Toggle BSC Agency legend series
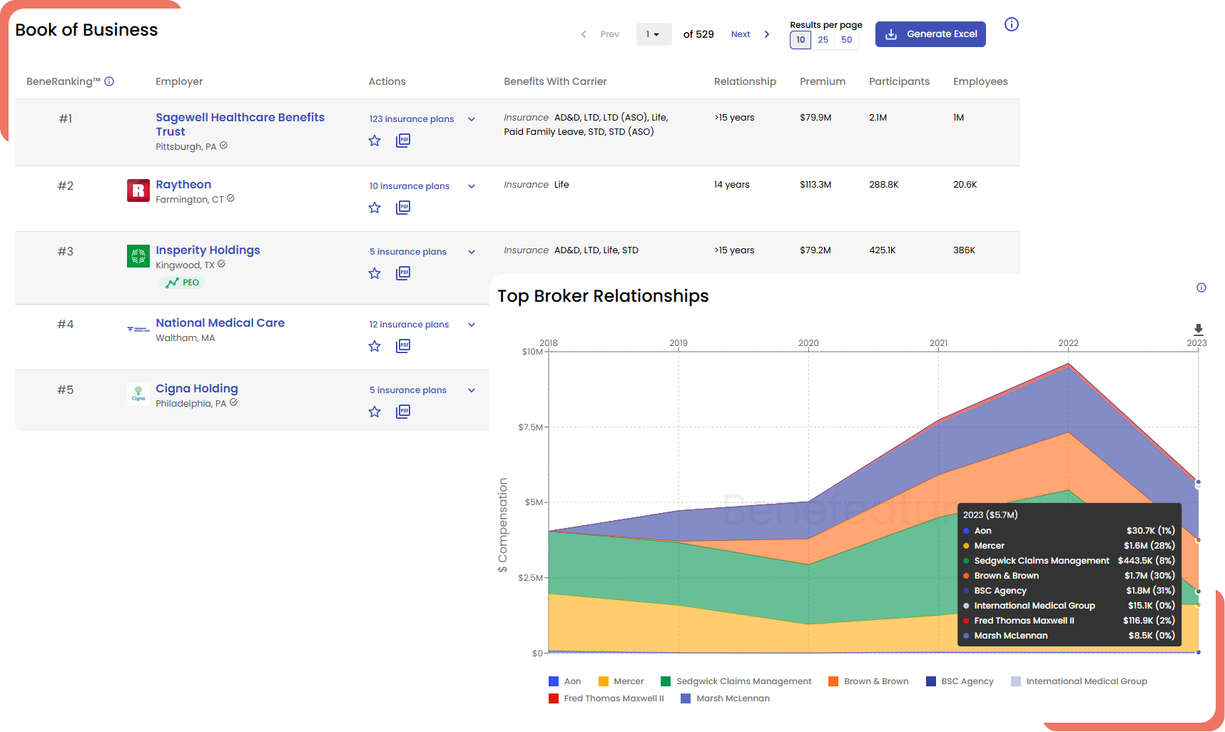Image resolution: width=1225 pixels, height=732 pixels. pyautogui.click(x=960, y=681)
